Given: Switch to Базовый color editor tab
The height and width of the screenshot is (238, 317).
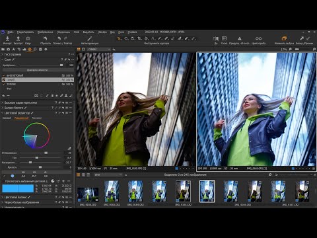Looking at the screenshot, I should coord(7,118).
